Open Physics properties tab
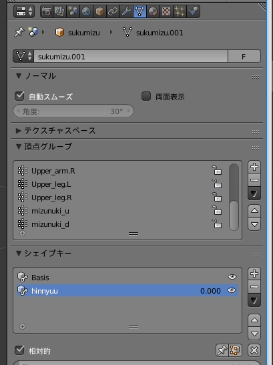The height and width of the screenshot is (365, 273). tap(193, 11)
